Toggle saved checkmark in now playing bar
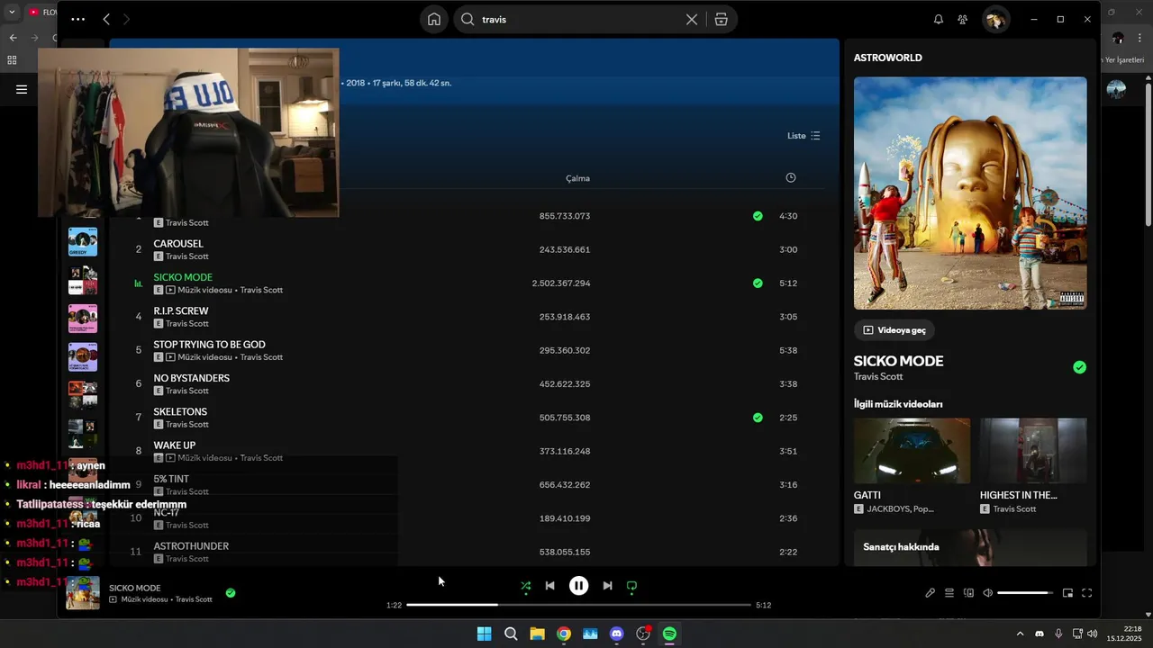 pyautogui.click(x=231, y=593)
